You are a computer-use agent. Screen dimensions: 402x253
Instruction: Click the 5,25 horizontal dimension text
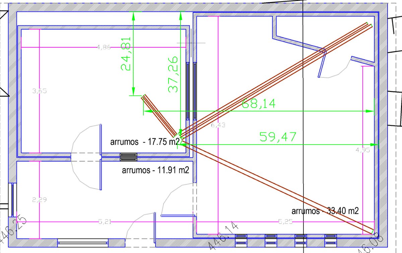pyautogui.click(x=286, y=221)
